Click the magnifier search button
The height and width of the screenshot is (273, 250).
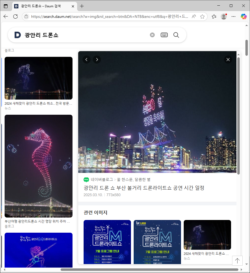coord(176,35)
